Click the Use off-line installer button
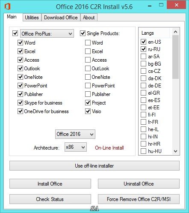189x213 pixels. [94, 166]
